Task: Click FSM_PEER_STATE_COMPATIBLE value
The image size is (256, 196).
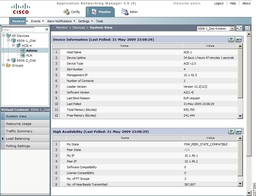Action: pyautogui.click(x=206, y=144)
